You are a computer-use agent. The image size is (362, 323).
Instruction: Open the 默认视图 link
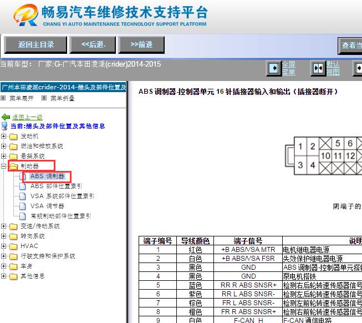click(x=333, y=68)
